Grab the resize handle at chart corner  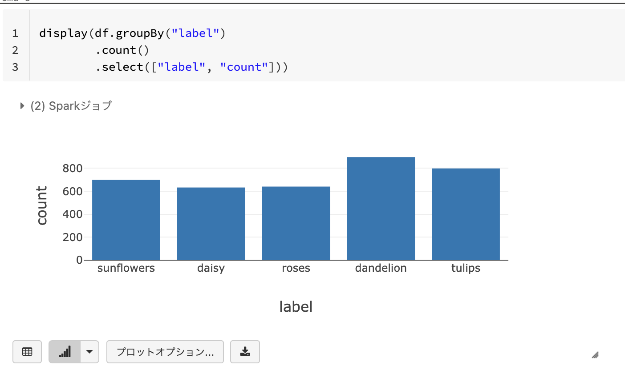(x=595, y=354)
